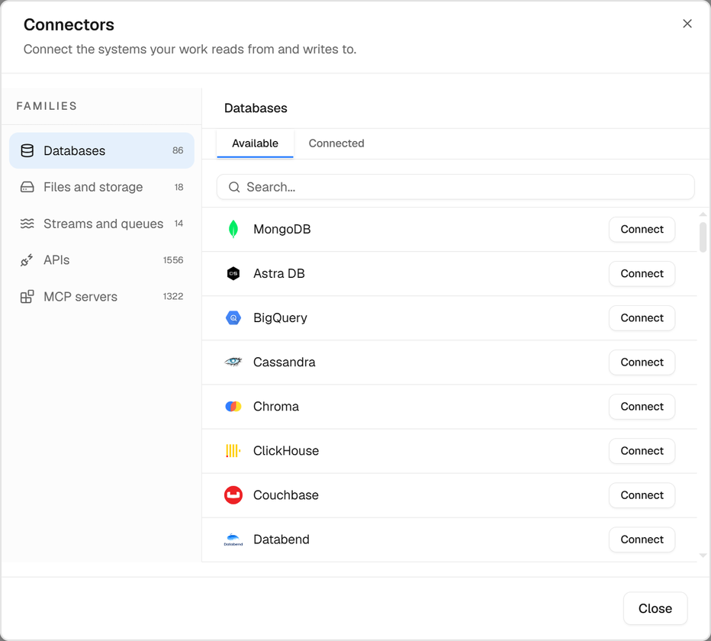Viewport: 711px width, 641px height.
Task: Open the MCP servers family
Action: 101,297
